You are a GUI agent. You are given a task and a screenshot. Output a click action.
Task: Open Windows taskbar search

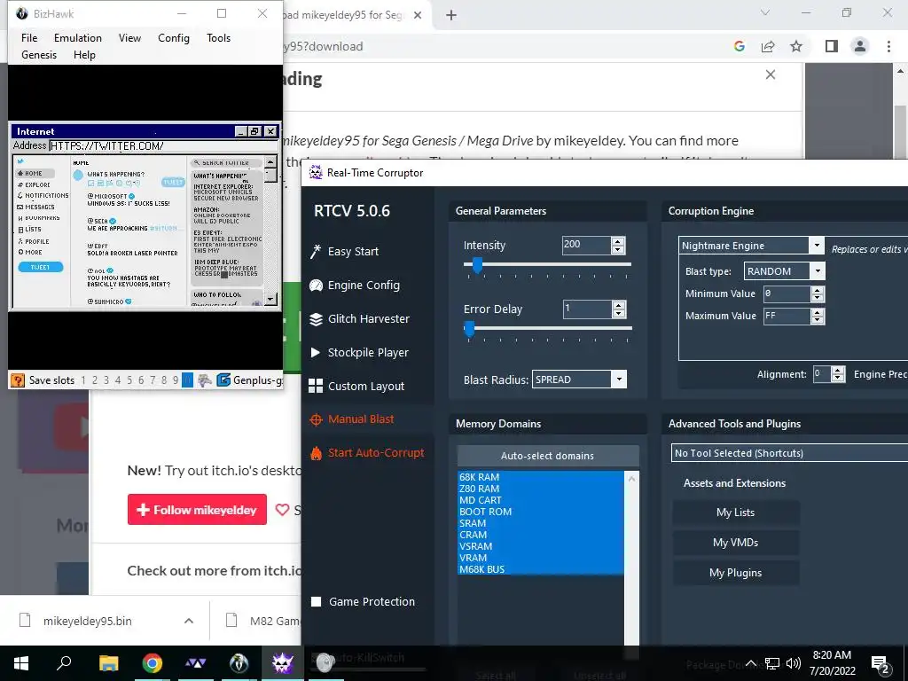64,663
